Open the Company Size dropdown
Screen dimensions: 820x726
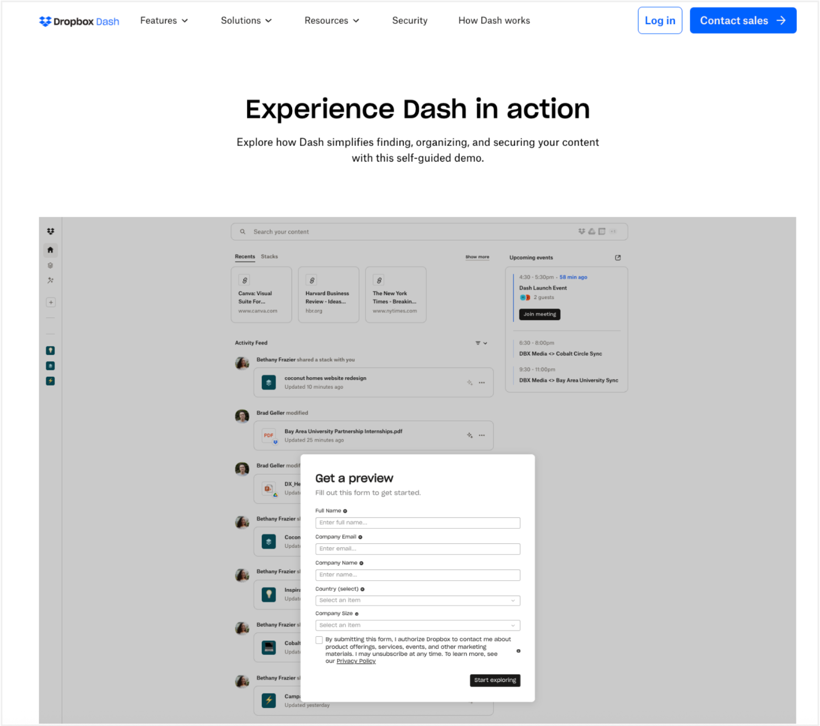click(x=418, y=625)
